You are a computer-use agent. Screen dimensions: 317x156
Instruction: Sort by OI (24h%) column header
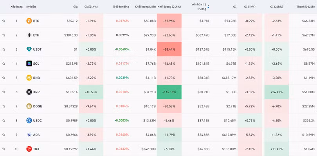pos(277,7)
